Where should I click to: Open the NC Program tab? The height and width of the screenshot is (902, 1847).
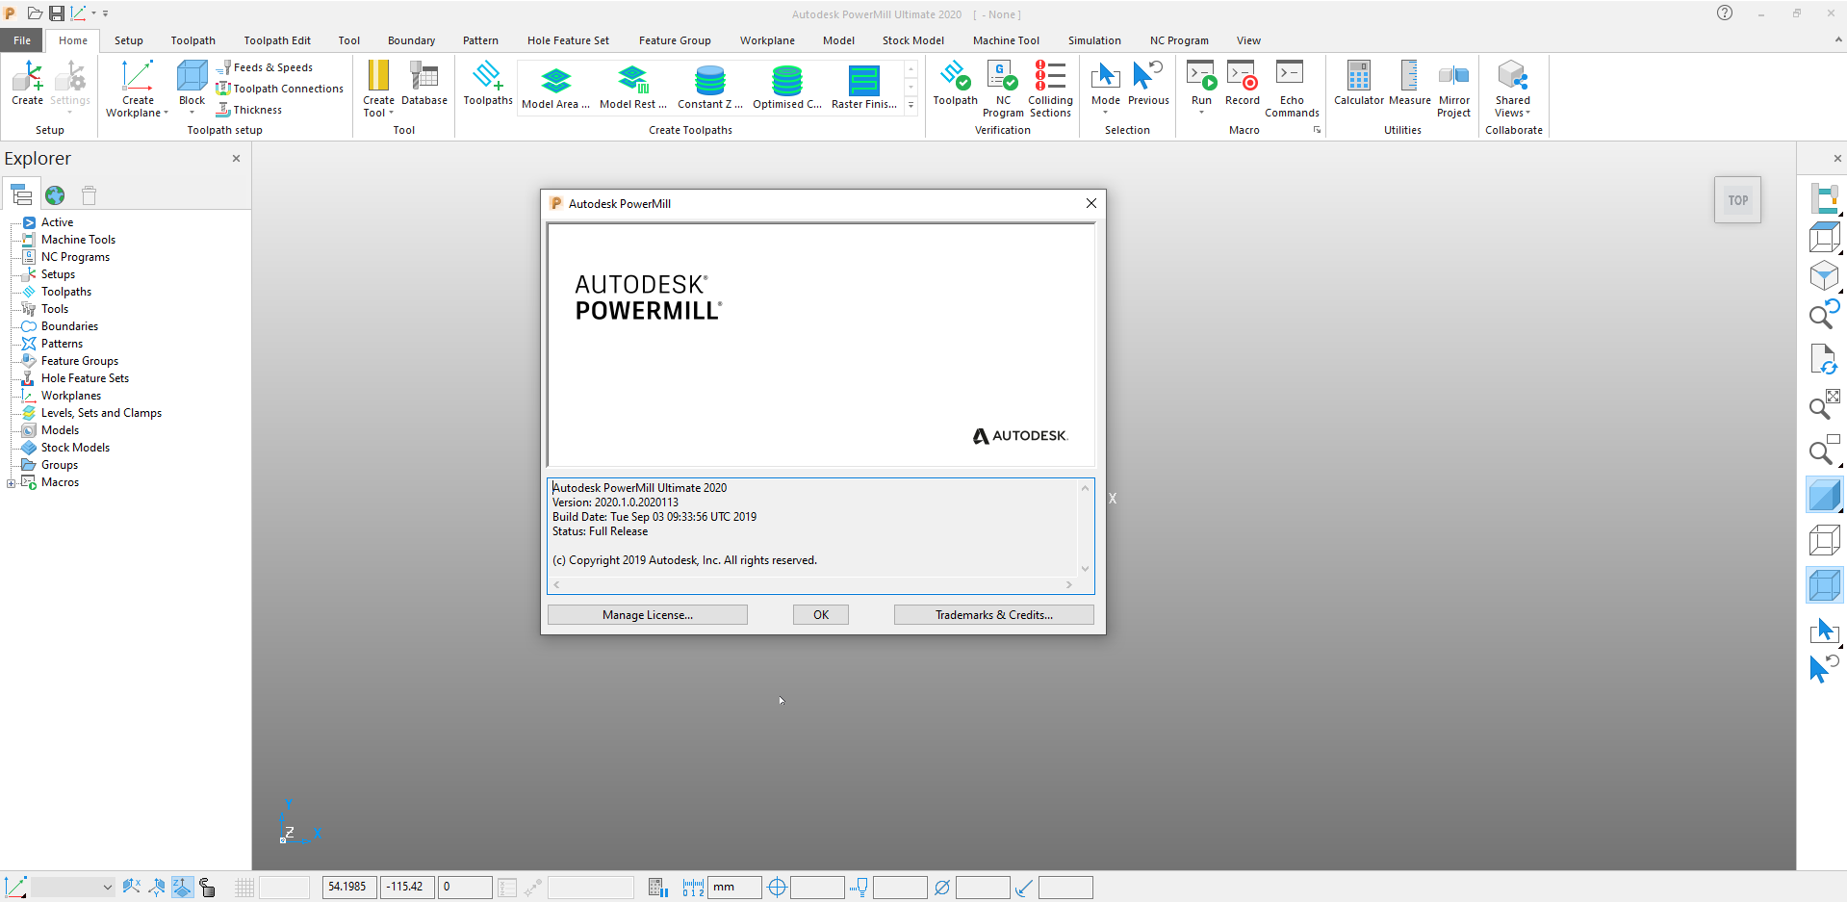(1179, 40)
